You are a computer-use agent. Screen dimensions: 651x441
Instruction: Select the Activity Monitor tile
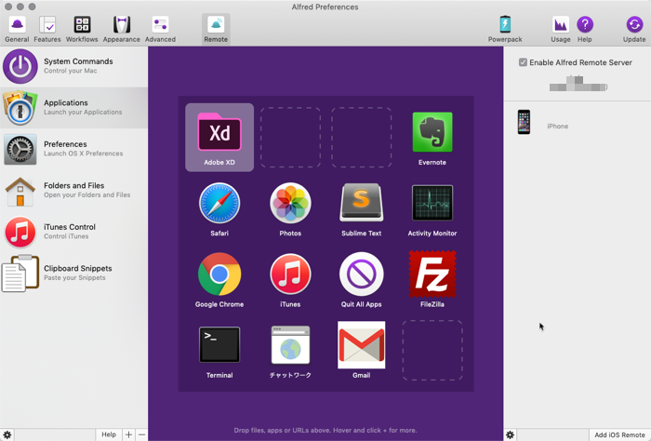coord(432,208)
